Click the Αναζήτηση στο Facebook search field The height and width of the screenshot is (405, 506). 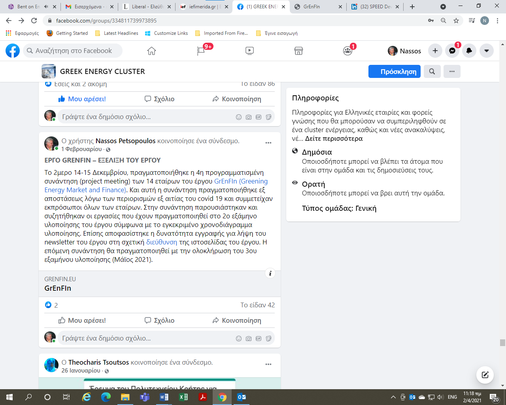73,51
